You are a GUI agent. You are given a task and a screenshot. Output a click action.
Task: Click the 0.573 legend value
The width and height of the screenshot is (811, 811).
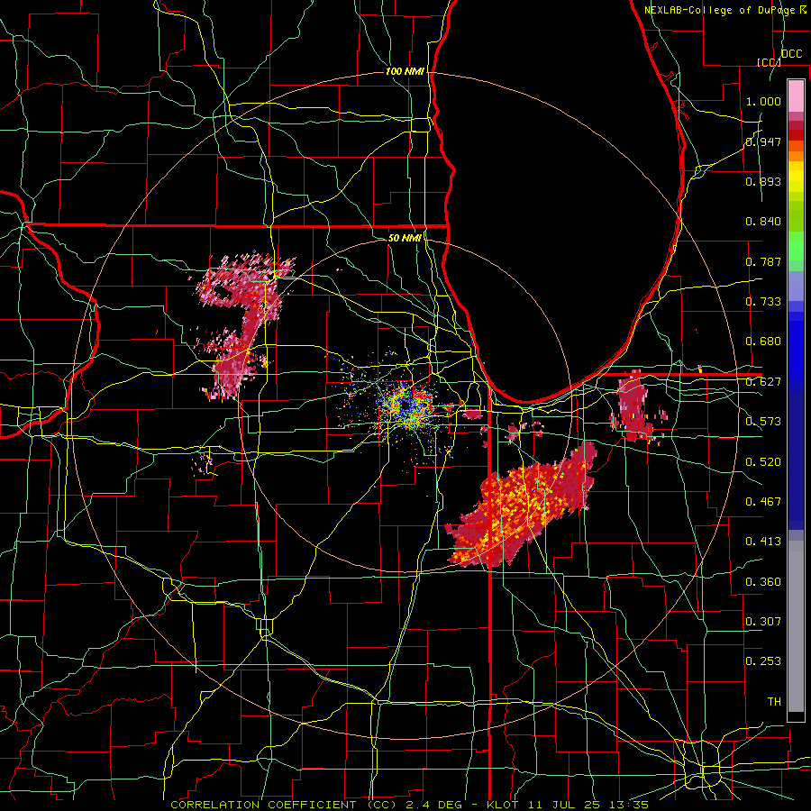[763, 422]
